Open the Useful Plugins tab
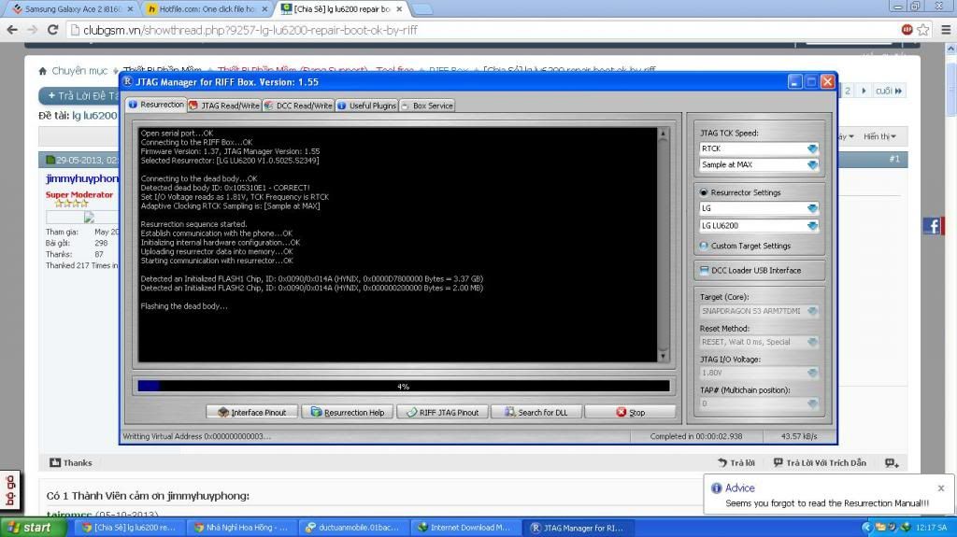 click(366, 106)
